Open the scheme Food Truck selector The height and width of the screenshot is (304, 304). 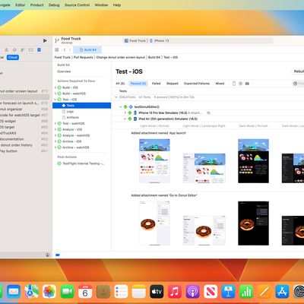[x=135, y=40]
